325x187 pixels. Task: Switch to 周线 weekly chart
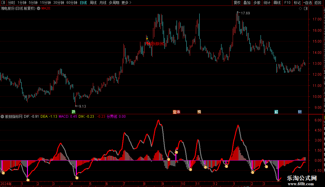[x=93, y=3]
